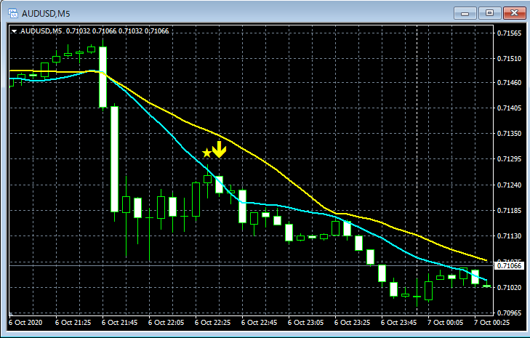Image resolution: width=530 pixels, height=338 pixels.
Task: Click the 6 Oct 23:25 time label
Action: click(x=353, y=323)
